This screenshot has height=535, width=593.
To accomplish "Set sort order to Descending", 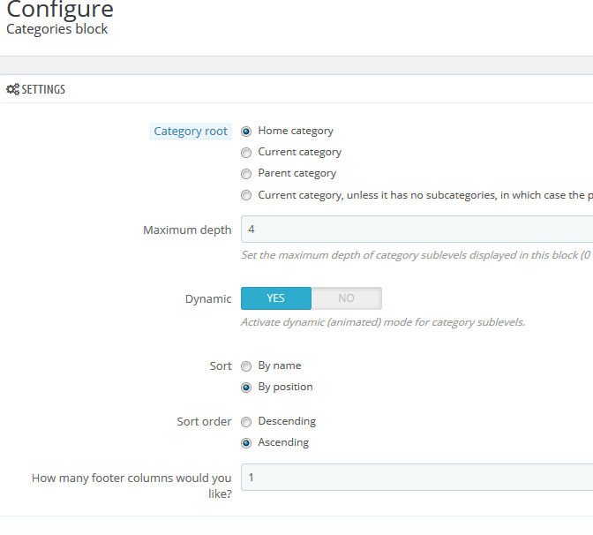I will pos(246,422).
